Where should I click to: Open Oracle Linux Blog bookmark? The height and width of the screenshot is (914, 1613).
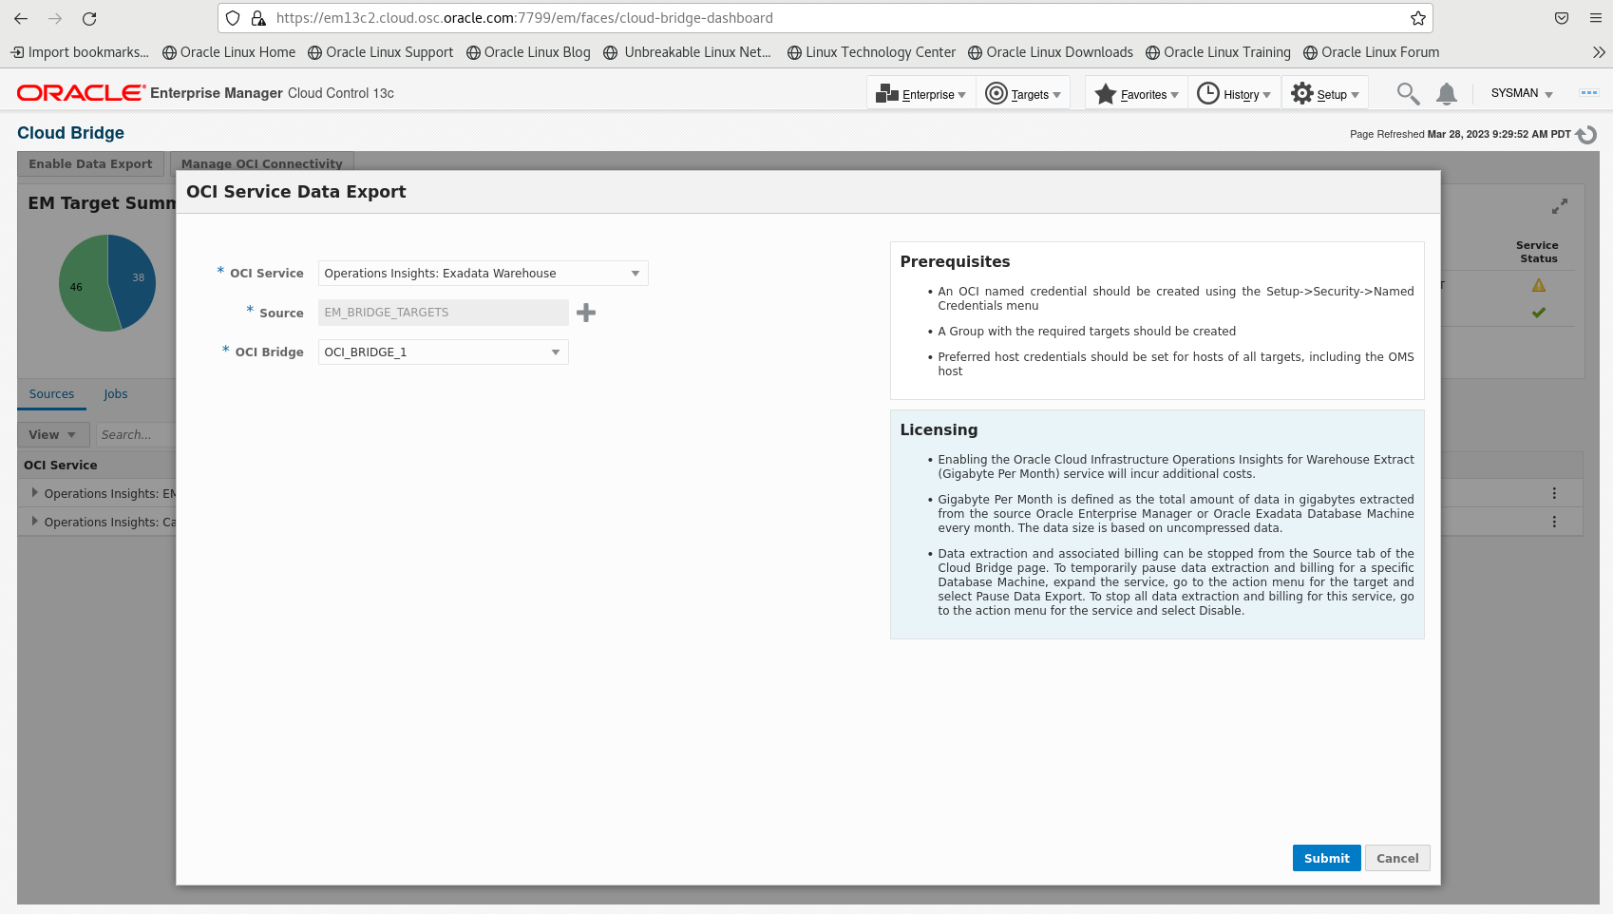tap(528, 52)
